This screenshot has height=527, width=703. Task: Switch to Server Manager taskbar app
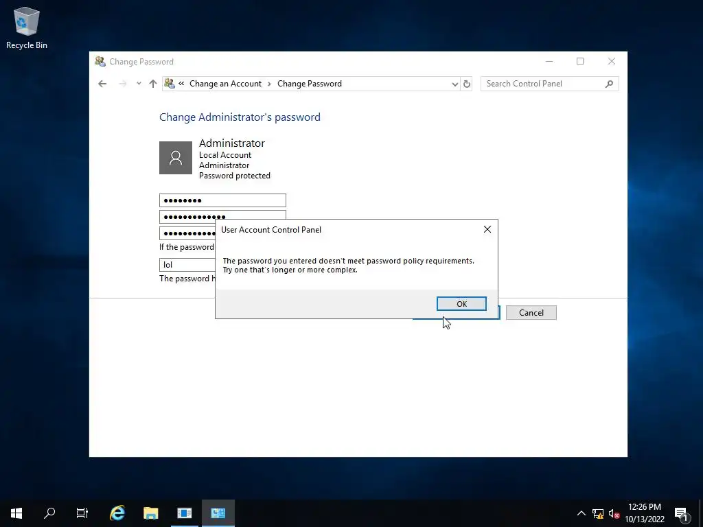tap(184, 513)
